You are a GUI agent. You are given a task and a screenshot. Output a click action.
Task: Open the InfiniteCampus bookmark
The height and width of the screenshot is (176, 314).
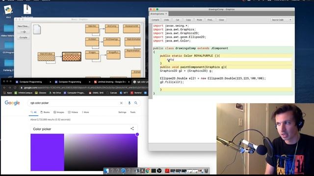point(24,93)
